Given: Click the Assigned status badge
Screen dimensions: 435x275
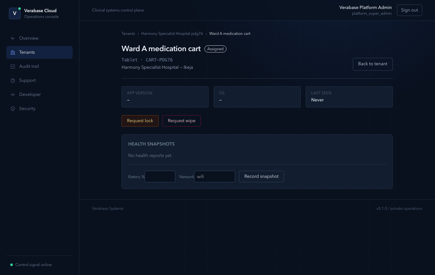Looking at the screenshot, I should click(x=215, y=49).
